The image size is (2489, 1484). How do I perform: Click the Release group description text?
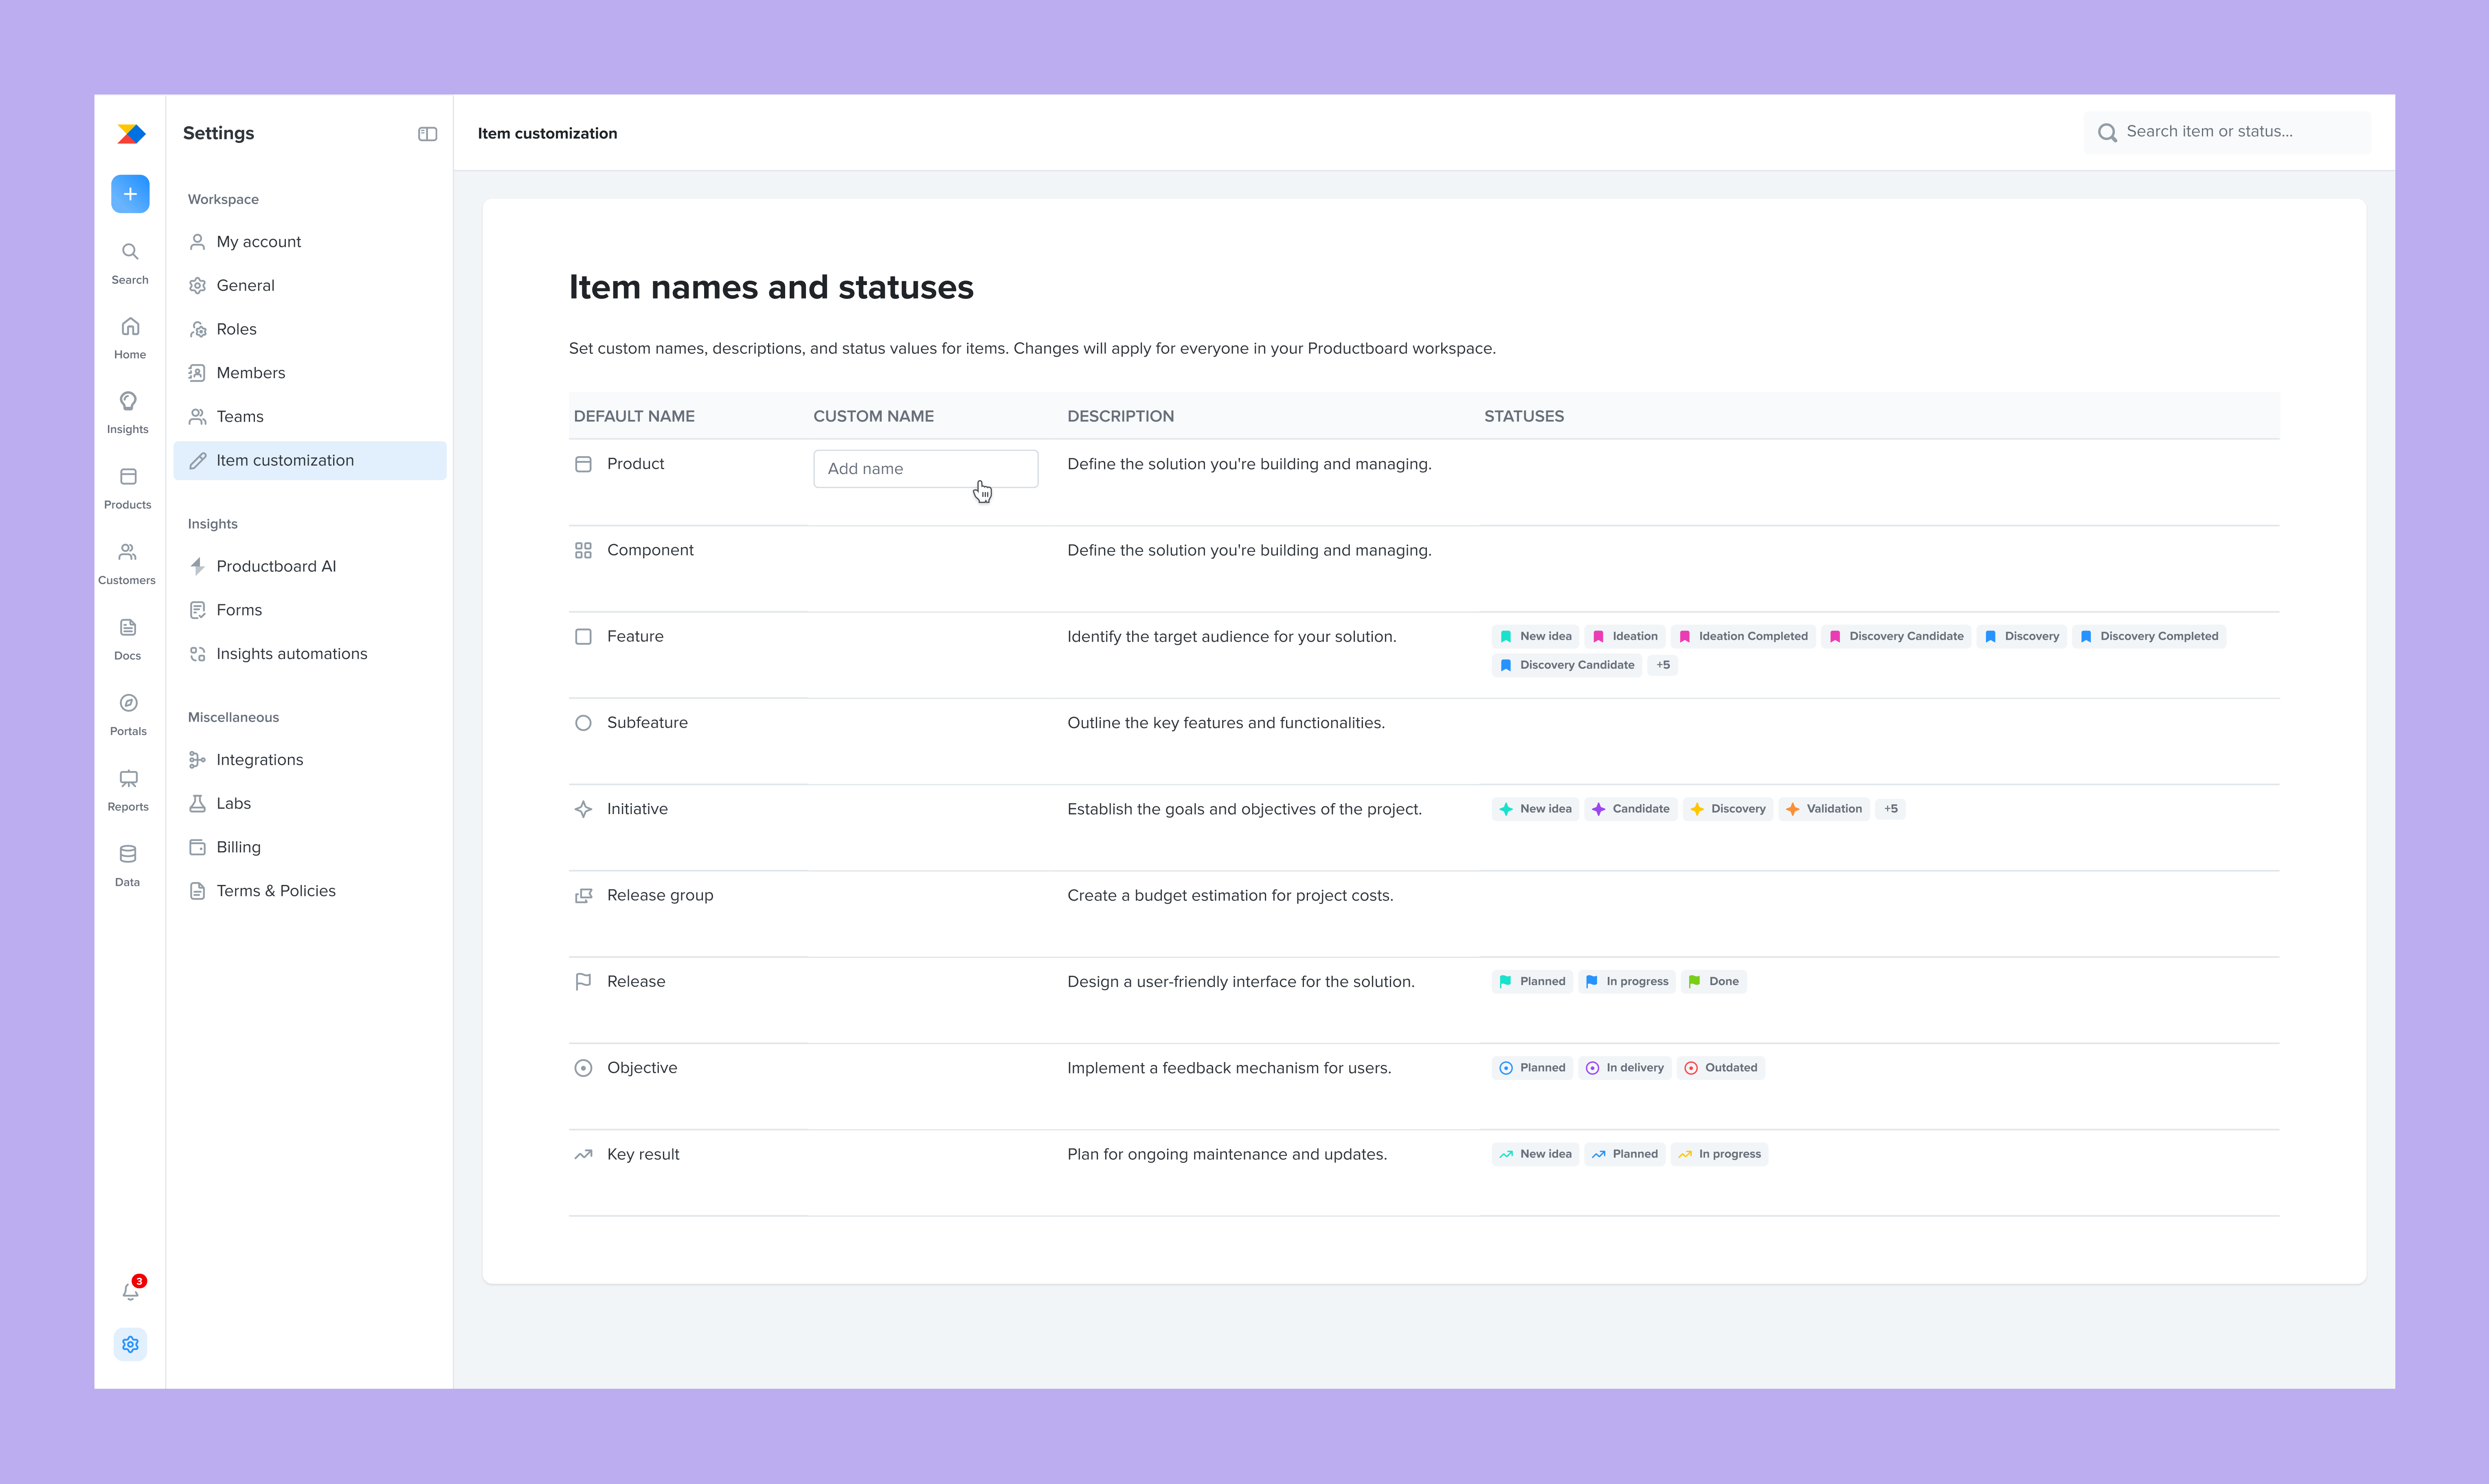coord(1230,896)
